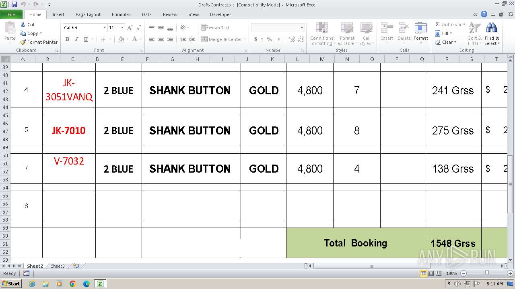
Task: Switch to the Data tab
Action: [147, 14]
